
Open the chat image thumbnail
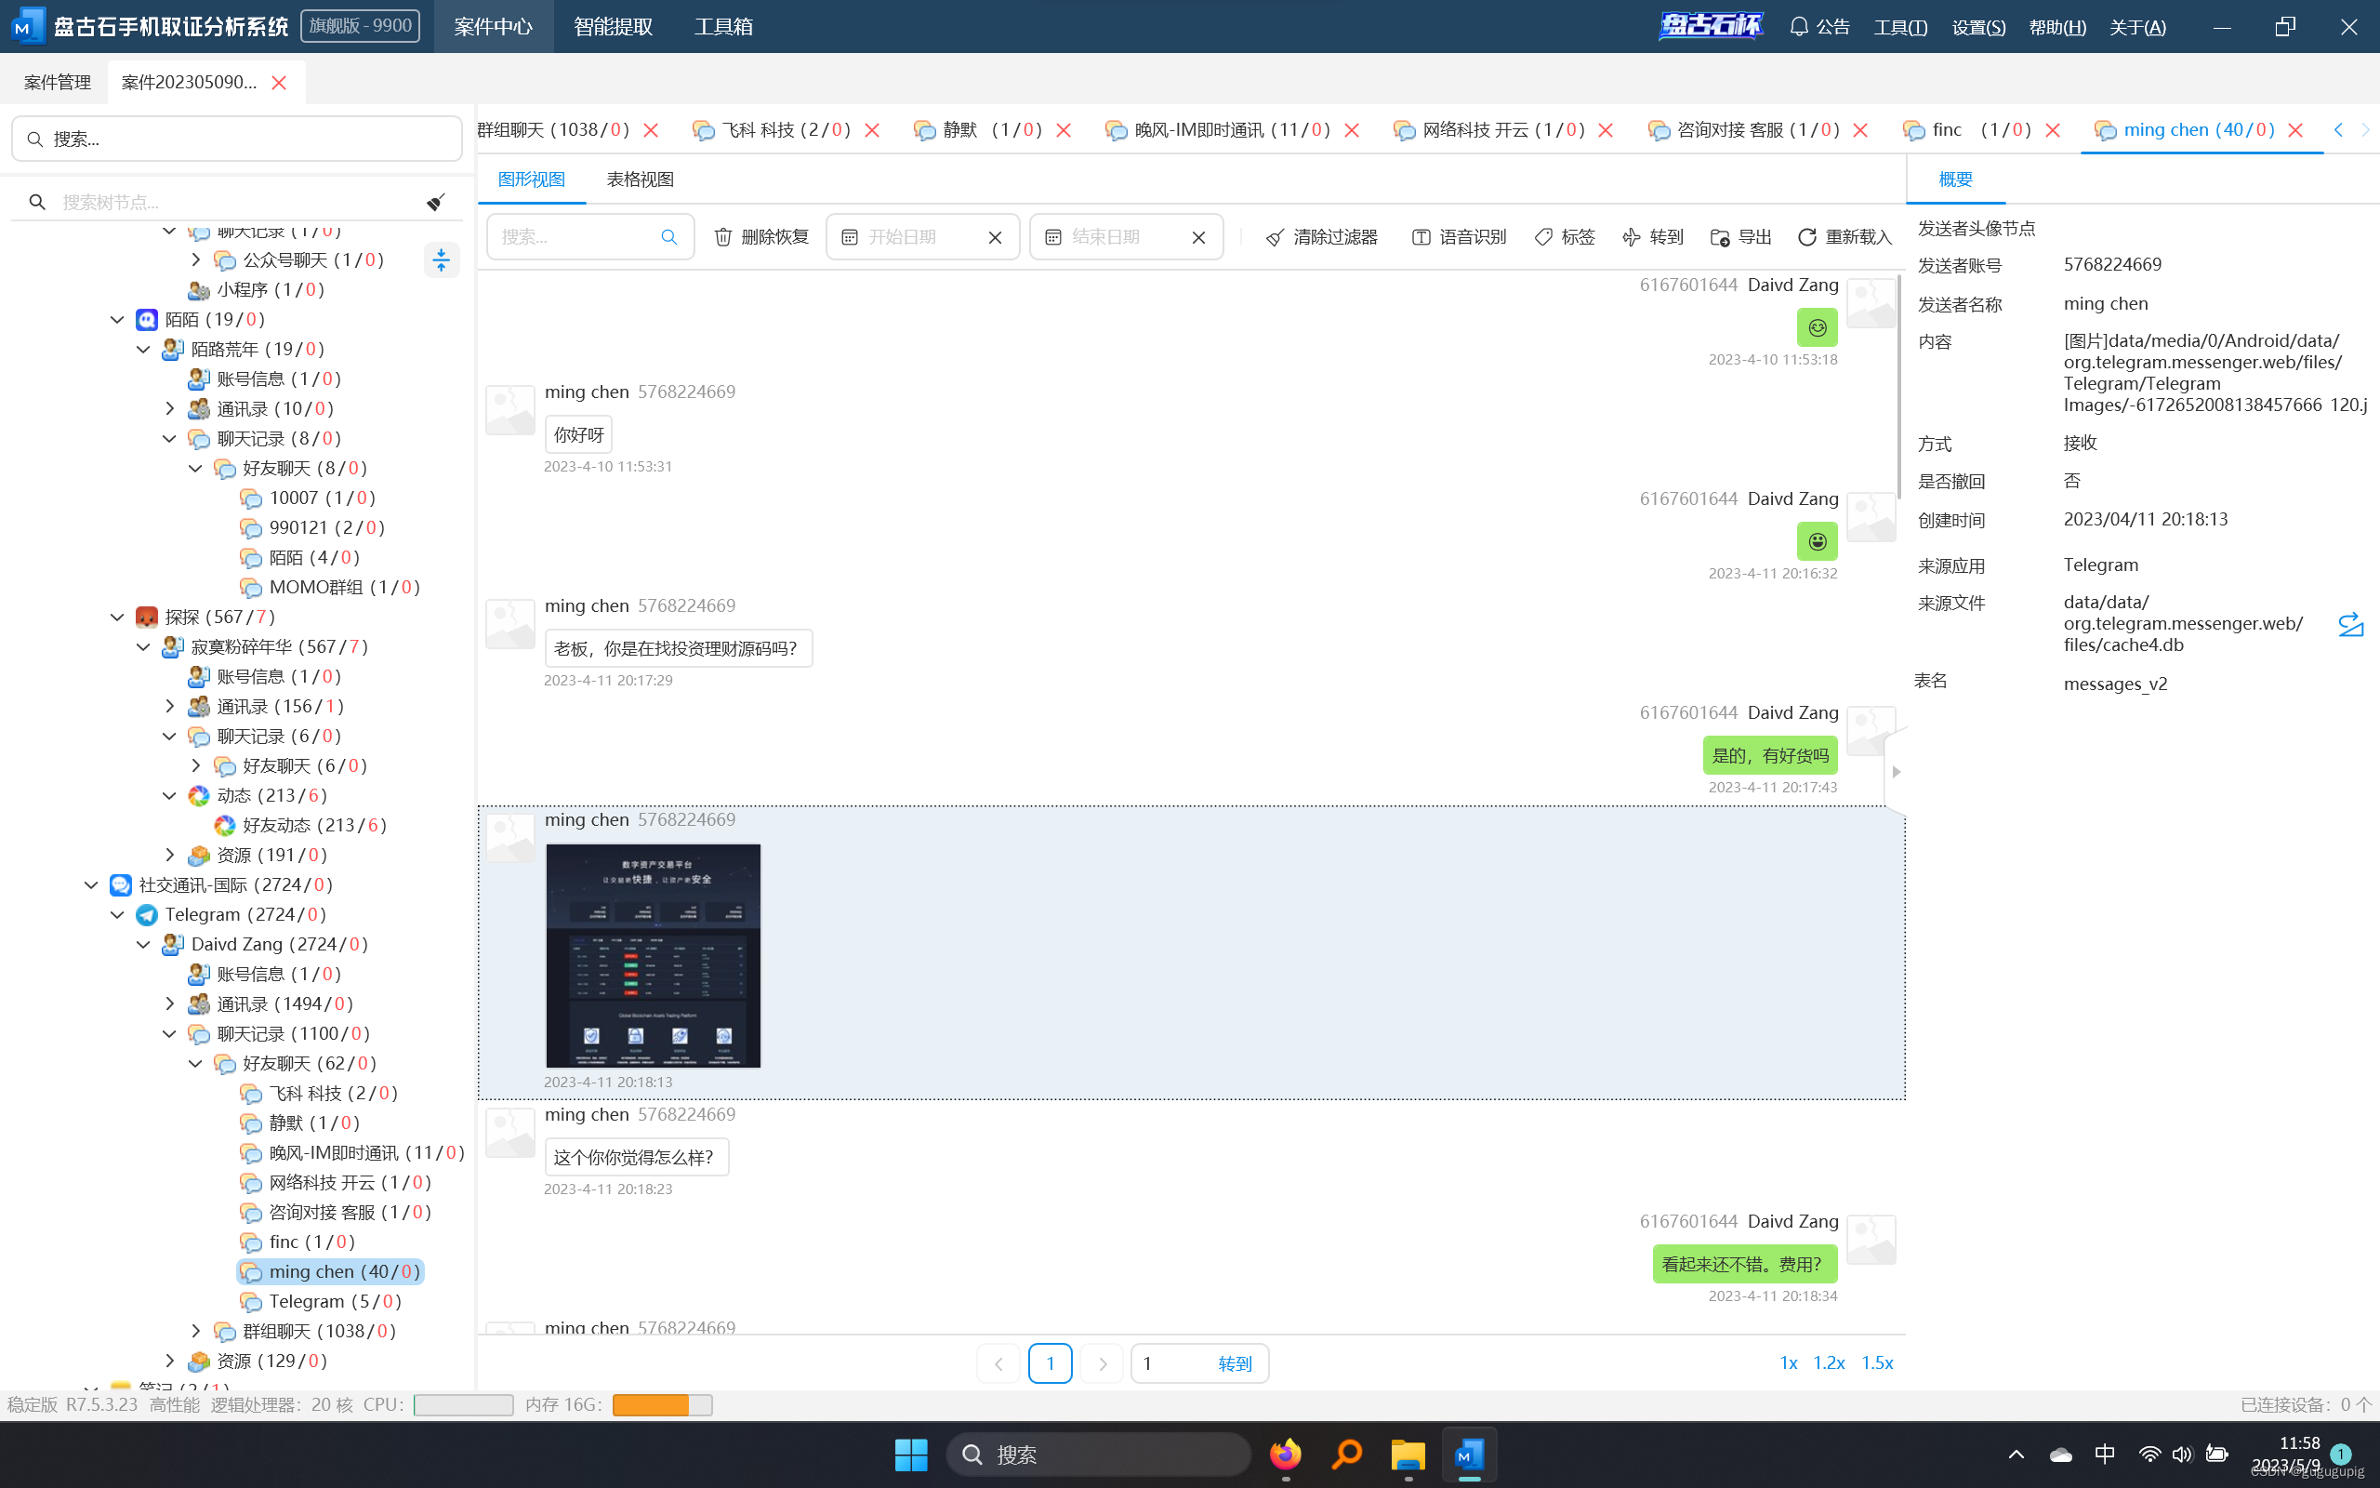click(653, 956)
